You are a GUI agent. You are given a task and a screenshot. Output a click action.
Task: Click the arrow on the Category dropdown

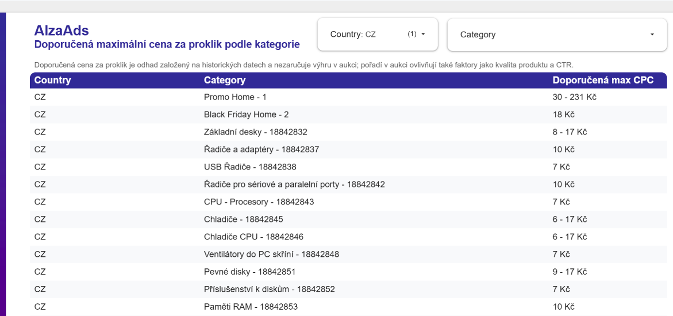(x=652, y=34)
